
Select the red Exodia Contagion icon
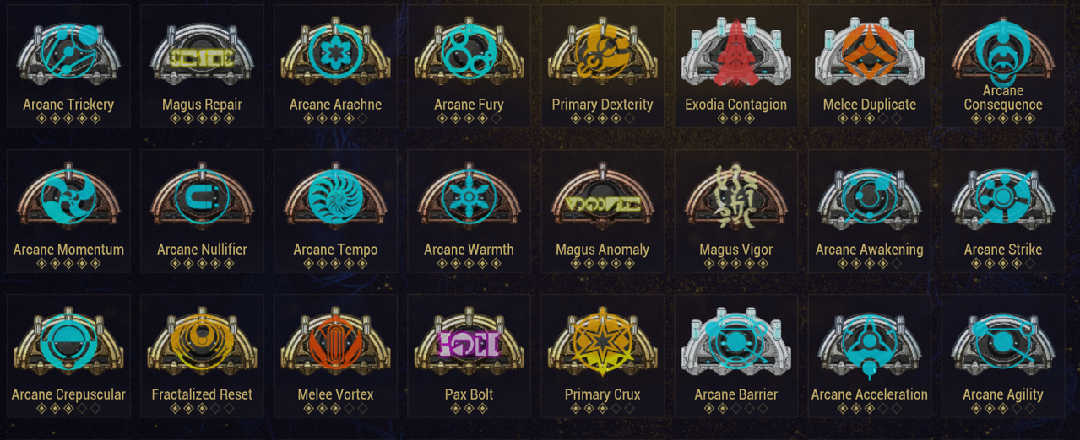[735, 52]
